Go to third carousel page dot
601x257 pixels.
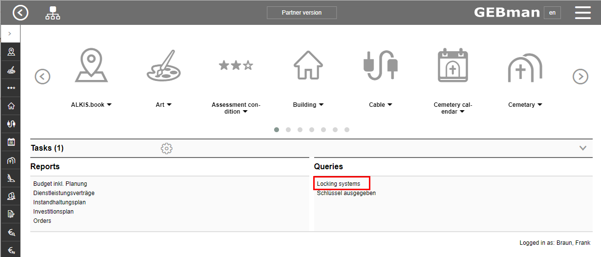pyautogui.click(x=300, y=130)
